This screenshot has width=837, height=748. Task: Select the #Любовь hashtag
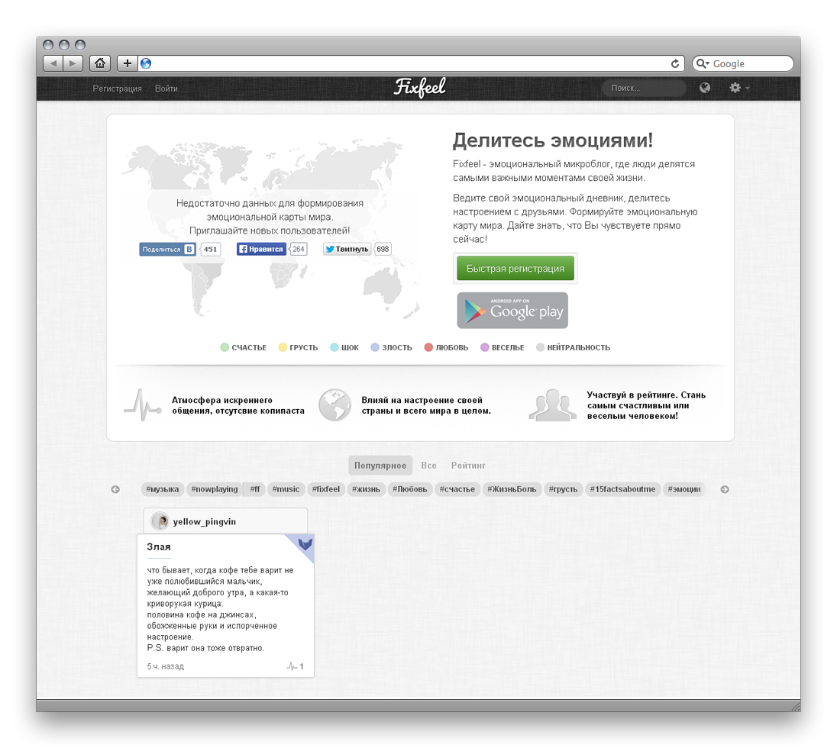click(410, 489)
